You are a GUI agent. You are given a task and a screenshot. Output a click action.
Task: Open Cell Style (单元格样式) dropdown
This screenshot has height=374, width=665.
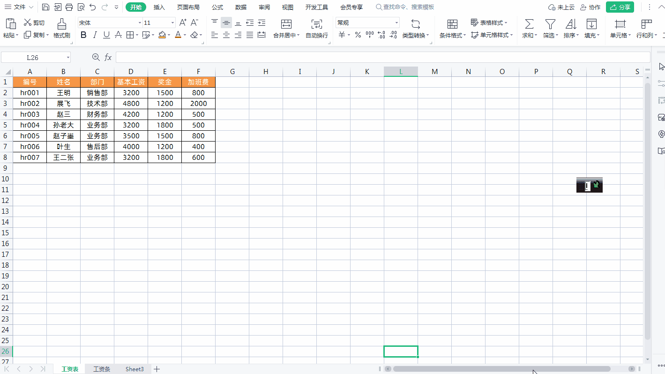[x=492, y=35]
